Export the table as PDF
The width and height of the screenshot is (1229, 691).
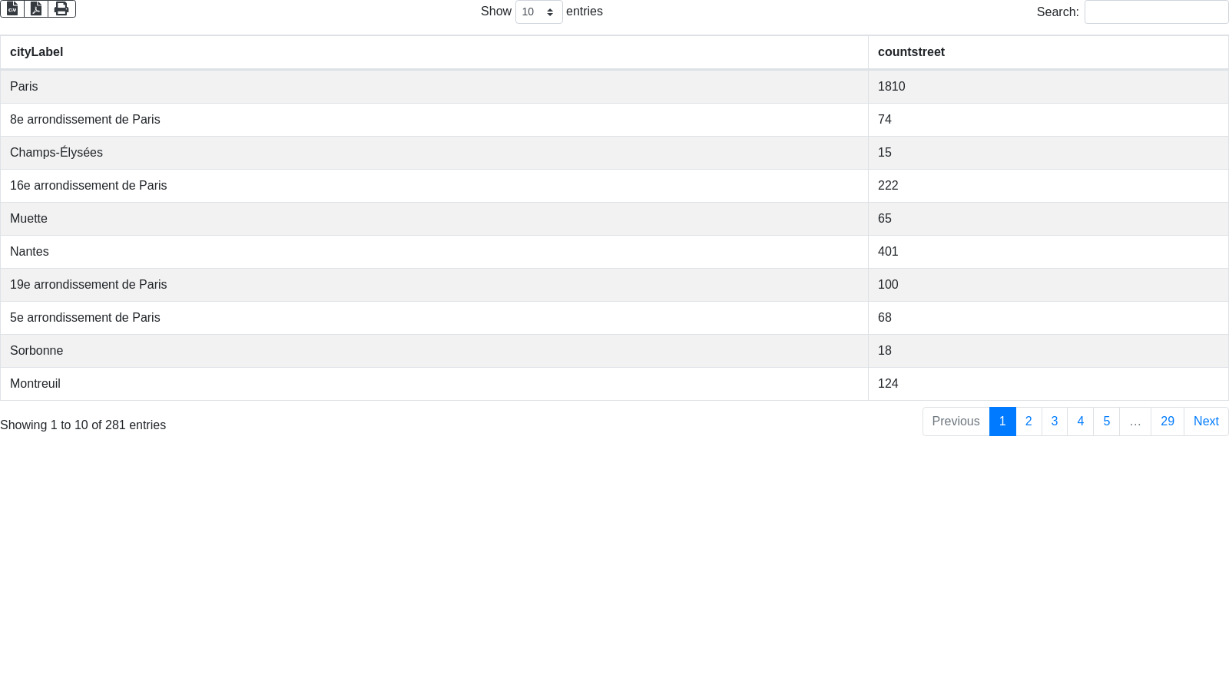[36, 8]
